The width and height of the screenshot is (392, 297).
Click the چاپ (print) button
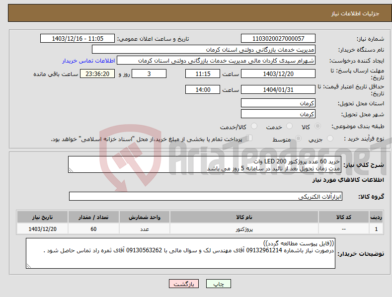(218, 284)
